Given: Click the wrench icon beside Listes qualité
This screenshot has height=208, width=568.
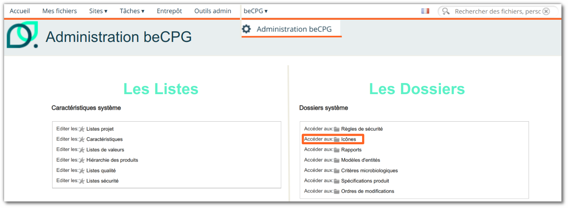Looking at the screenshot, I should tap(81, 171).
